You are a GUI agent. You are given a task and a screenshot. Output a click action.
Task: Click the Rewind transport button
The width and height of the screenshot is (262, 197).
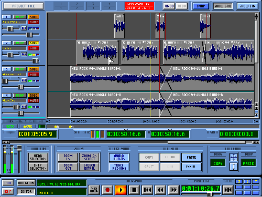(x=160, y=190)
